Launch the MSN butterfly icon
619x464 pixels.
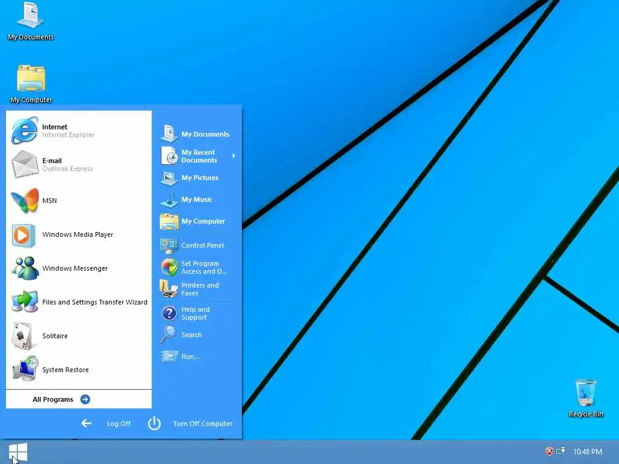tap(24, 200)
